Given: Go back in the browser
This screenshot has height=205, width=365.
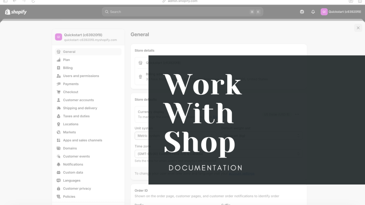Looking at the screenshot, I should 15,1.
